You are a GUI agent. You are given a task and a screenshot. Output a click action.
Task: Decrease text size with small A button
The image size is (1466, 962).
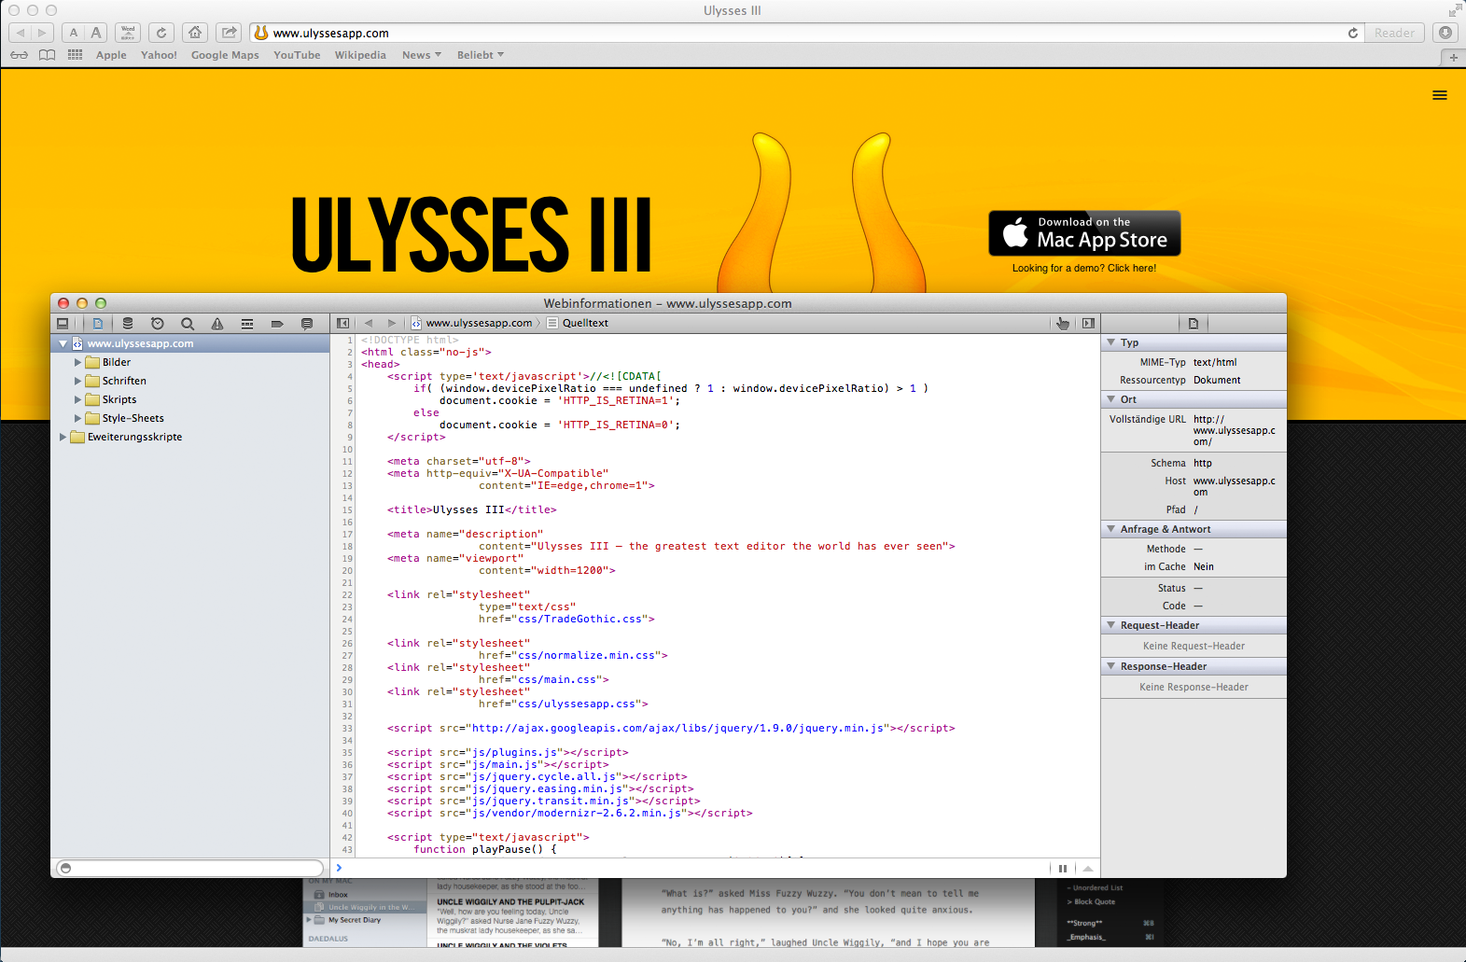click(74, 33)
